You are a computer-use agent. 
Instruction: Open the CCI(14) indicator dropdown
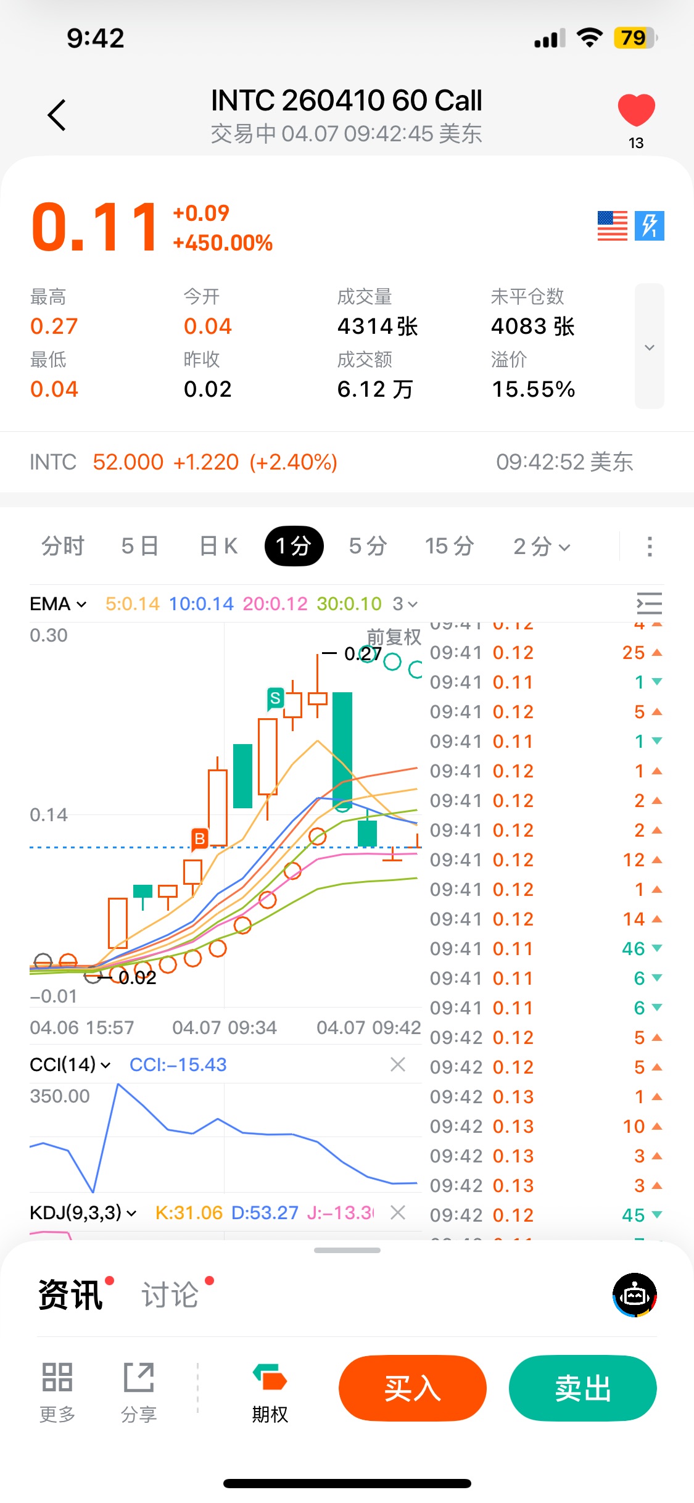(70, 1064)
